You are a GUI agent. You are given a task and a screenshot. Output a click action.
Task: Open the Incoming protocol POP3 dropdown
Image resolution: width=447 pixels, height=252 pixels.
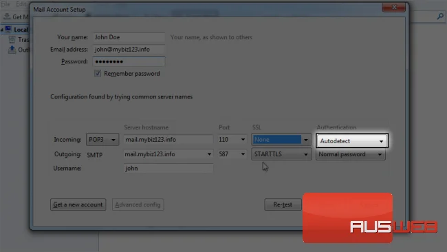102,140
